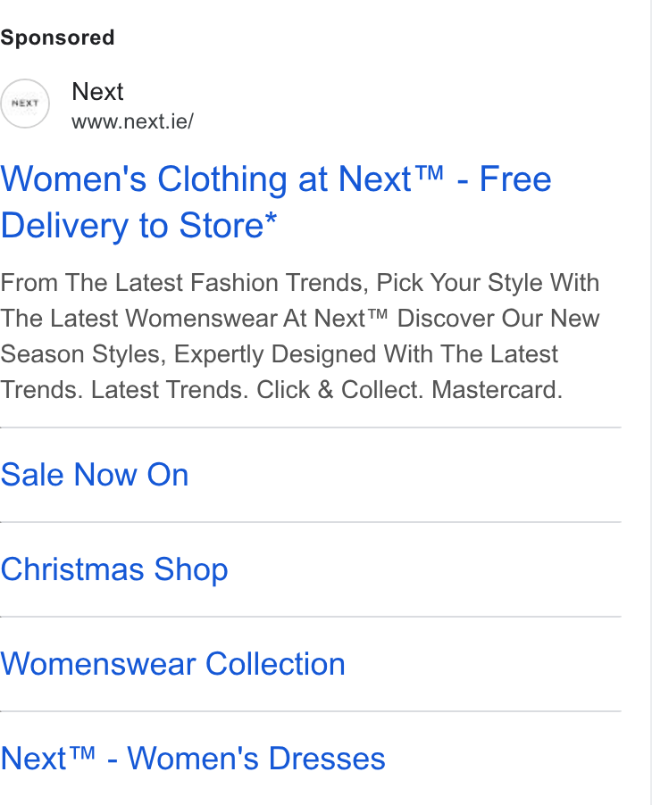Click the word 'Sale' in the first sitelink
The height and width of the screenshot is (805, 652).
[x=32, y=475]
